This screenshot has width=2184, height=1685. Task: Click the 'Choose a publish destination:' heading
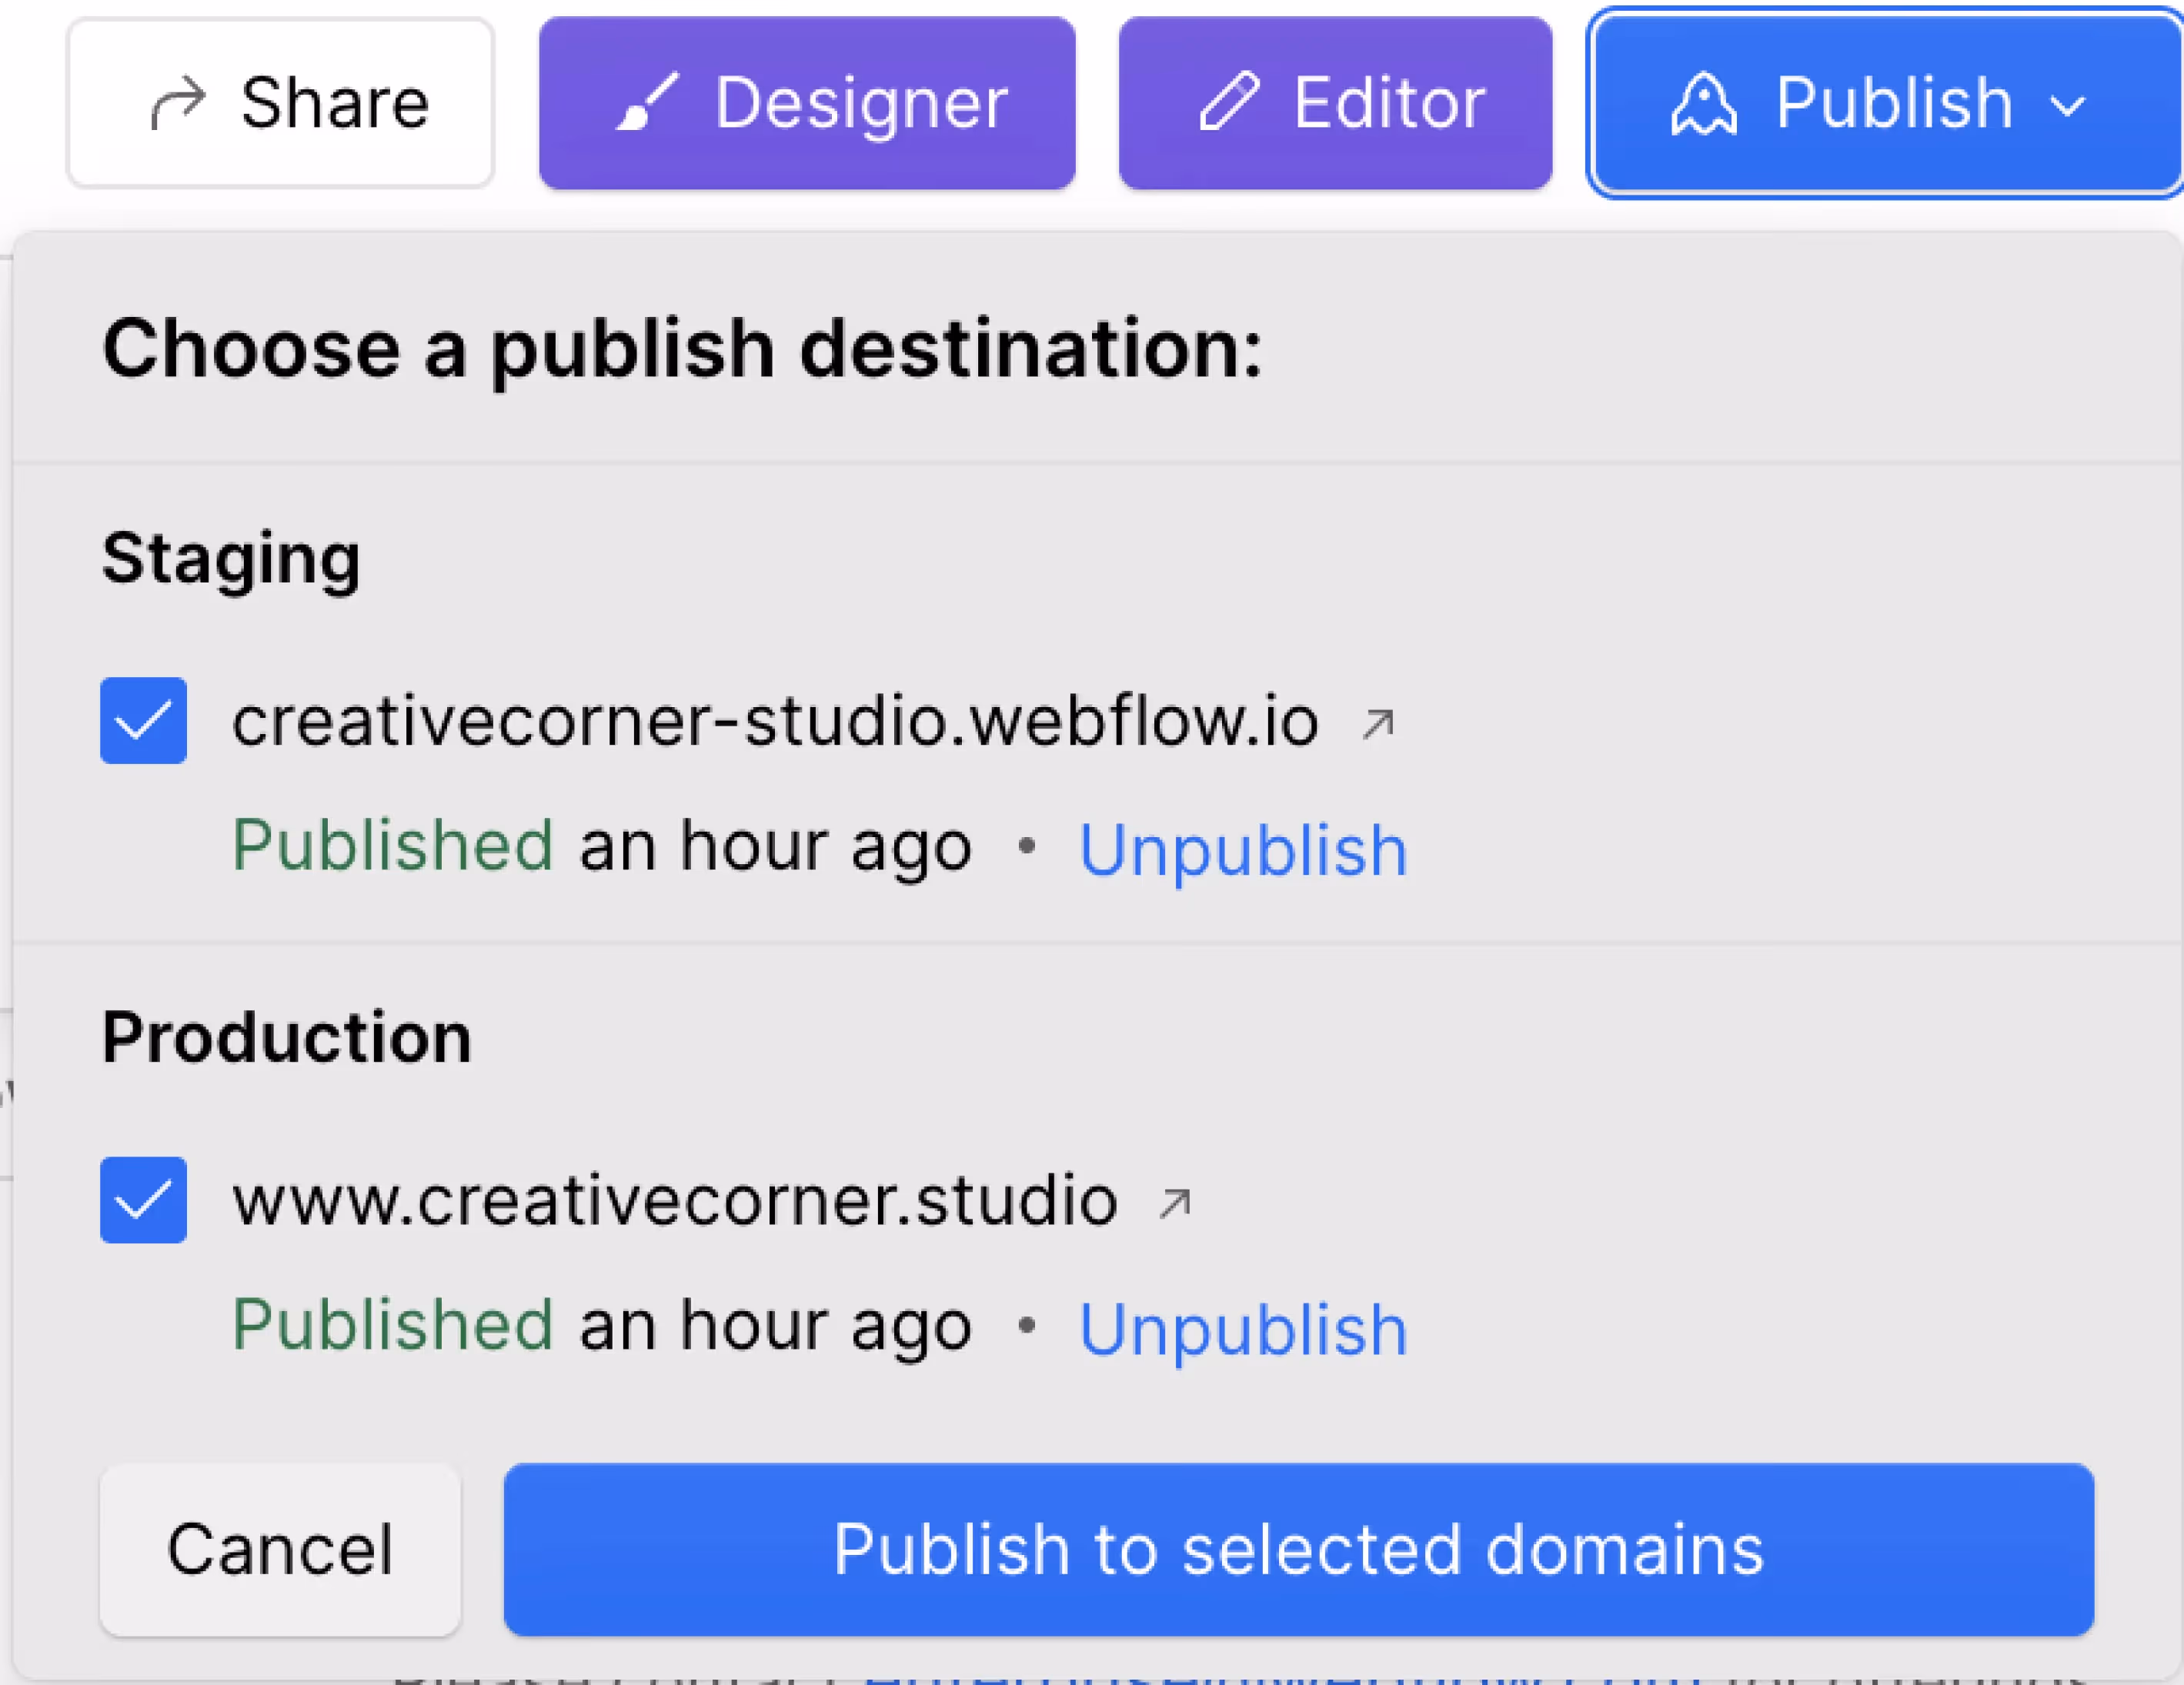click(683, 350)
